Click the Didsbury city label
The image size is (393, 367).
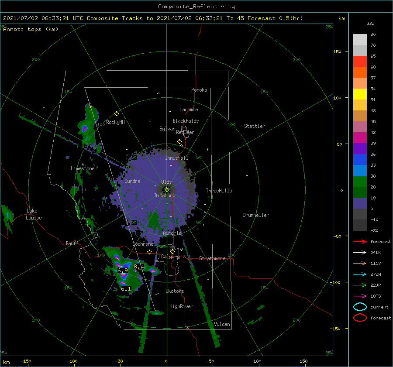coord(165,196)
